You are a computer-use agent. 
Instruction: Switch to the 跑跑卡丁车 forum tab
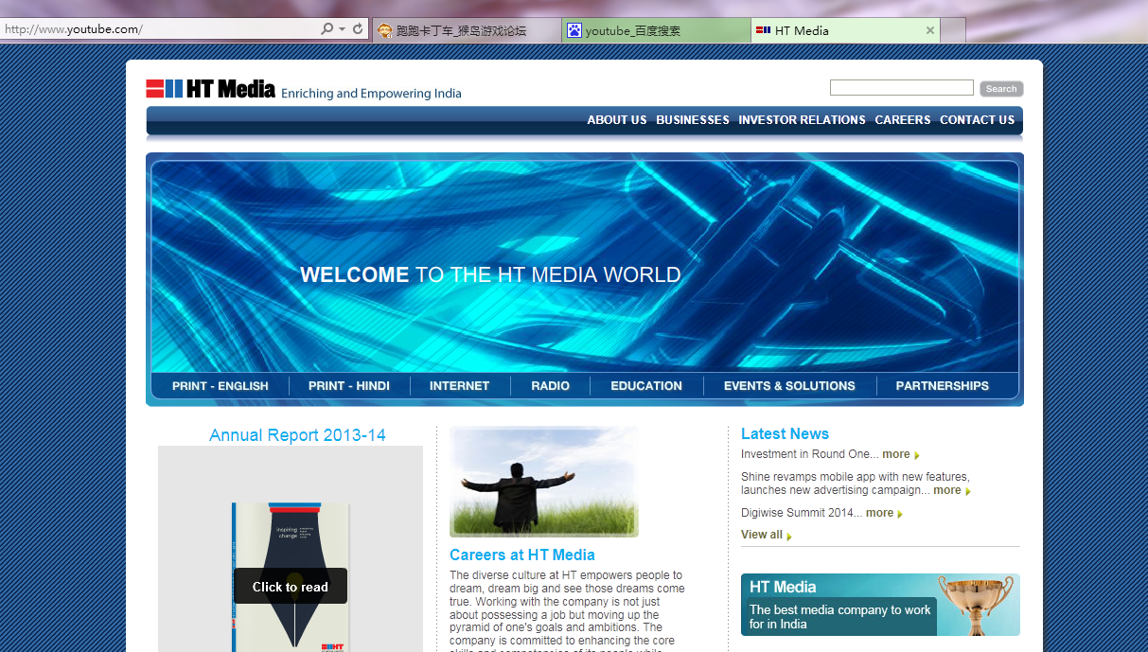pyautogui.click(x=467, y=30)
